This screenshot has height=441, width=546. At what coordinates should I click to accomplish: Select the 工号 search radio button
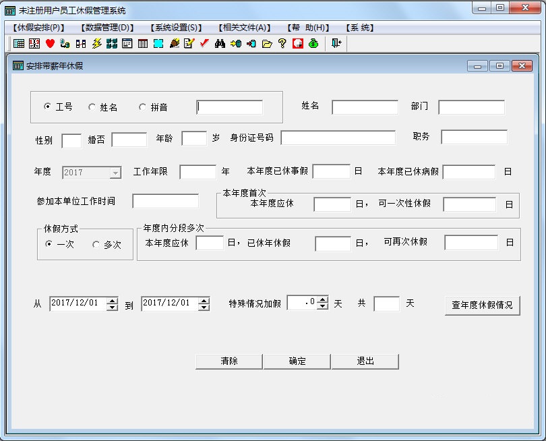coord(48,107)
